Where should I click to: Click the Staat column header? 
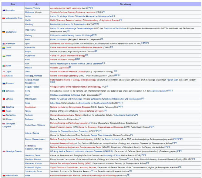coord(13,4)
